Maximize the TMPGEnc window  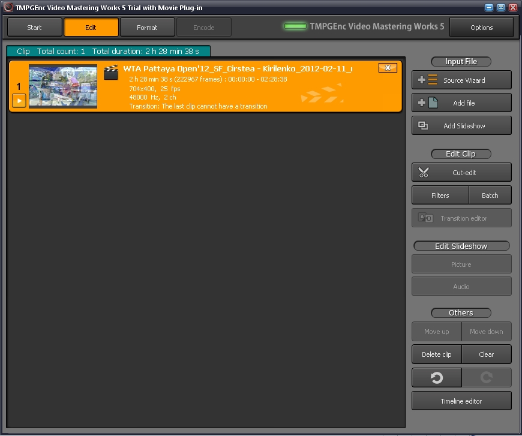coord(501,7)
